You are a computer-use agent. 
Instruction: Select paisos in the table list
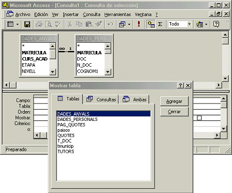(x=104, y=130)
